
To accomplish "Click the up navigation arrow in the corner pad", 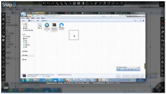I will click(x=160, y=85).
